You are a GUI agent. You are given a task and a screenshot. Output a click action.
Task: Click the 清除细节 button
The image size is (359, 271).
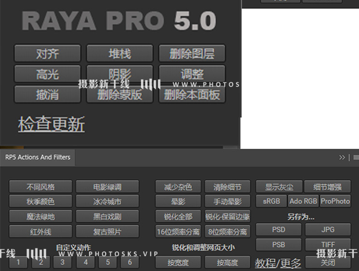(227, 187)
